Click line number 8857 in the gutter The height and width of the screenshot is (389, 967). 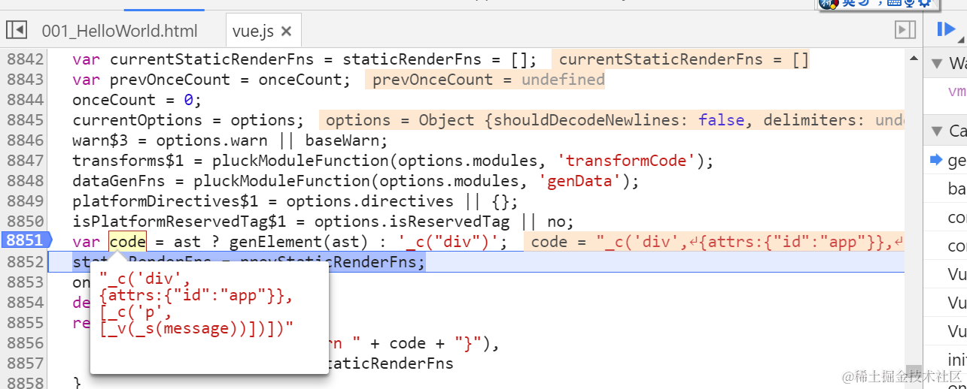26,363
